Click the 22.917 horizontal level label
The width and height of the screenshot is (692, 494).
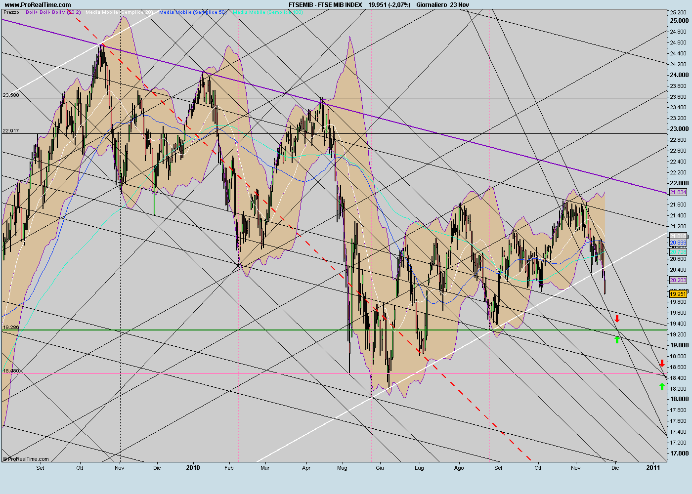coord(11,130)
